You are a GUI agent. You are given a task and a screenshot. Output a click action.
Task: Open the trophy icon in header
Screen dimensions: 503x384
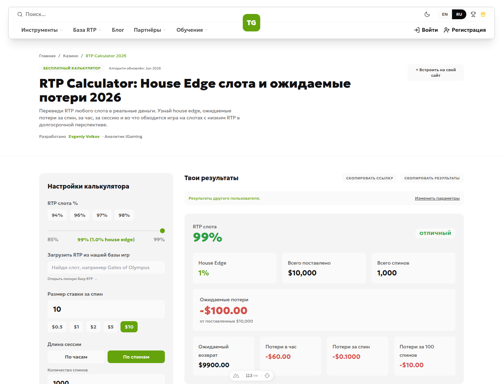pos(473,14)
